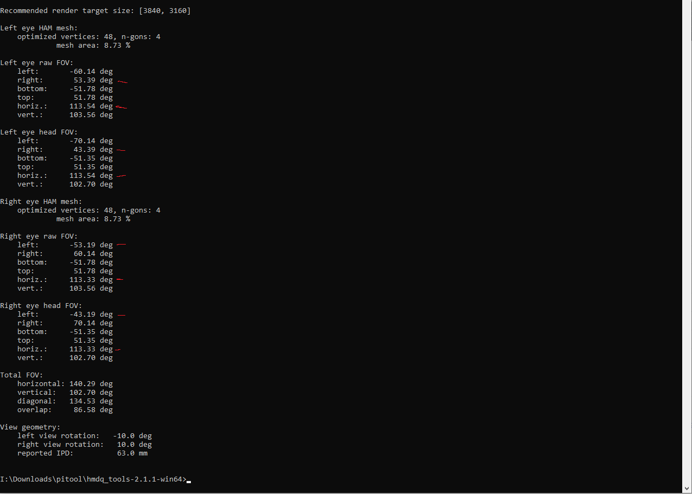This screenshot has height=494, width=692.
Task: Click the 70.14 deg right value
Action: pyautogui.click(x=93, y=323)
